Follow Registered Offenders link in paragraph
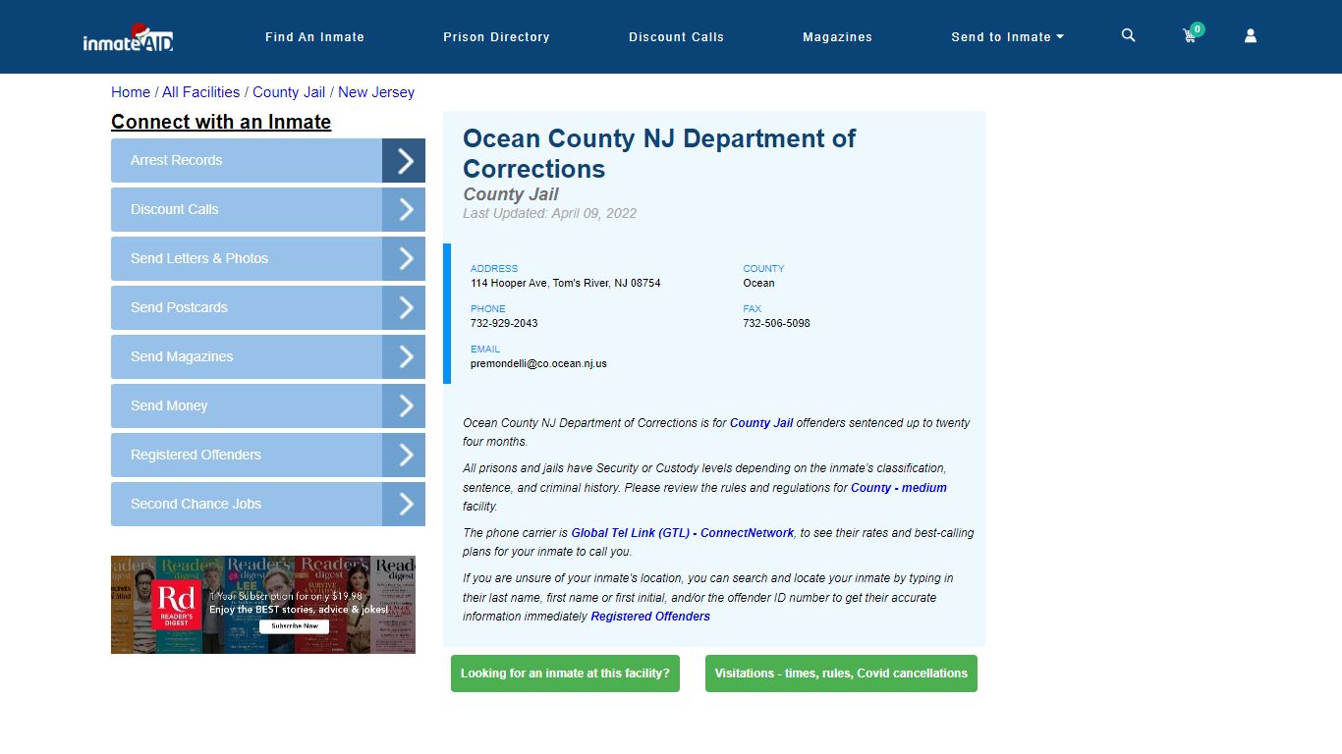This screenshot has width=1342, height=754. [650, 617]
